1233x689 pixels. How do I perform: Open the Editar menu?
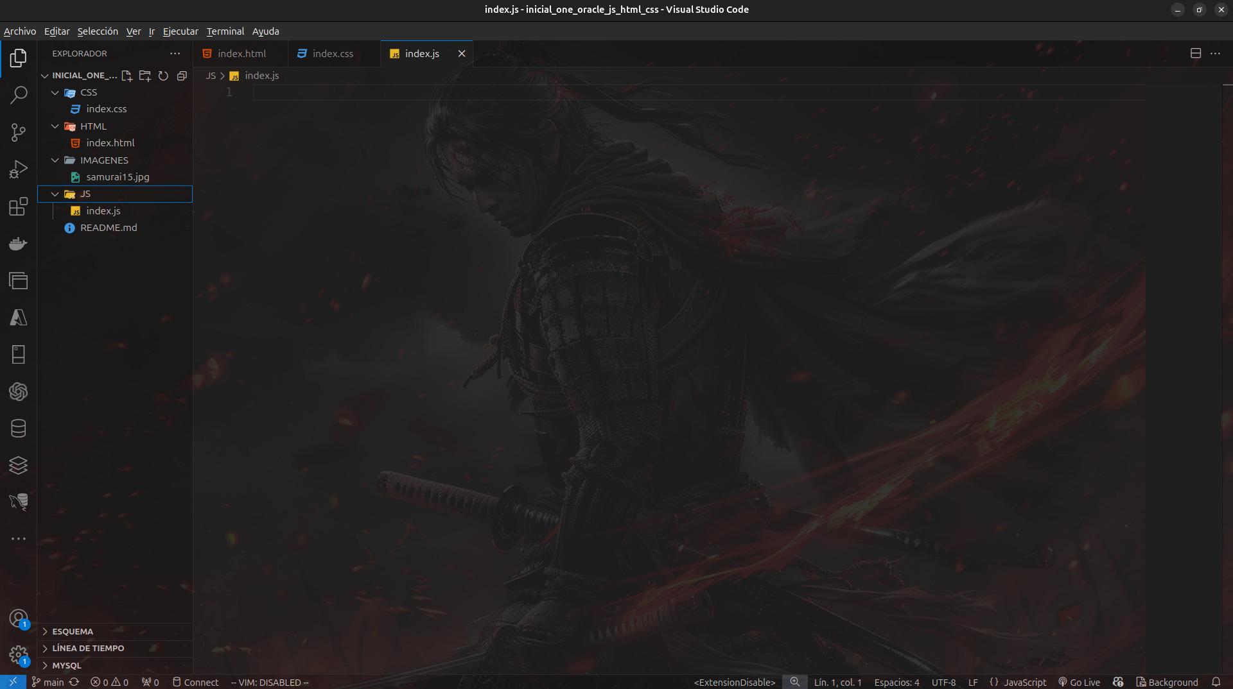[x=57, y=31]
